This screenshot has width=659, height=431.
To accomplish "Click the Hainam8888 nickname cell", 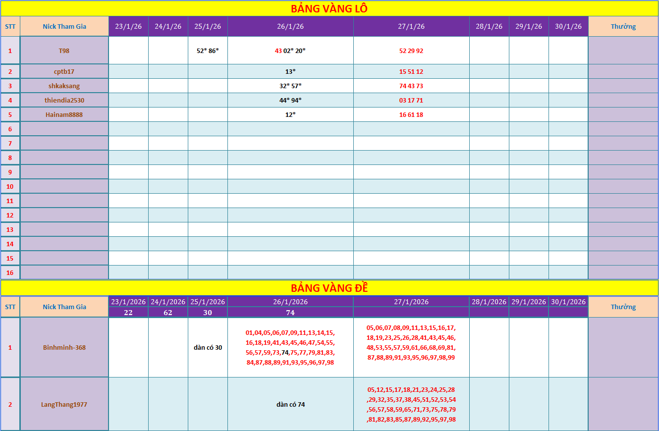I will (x=64, y=114).
